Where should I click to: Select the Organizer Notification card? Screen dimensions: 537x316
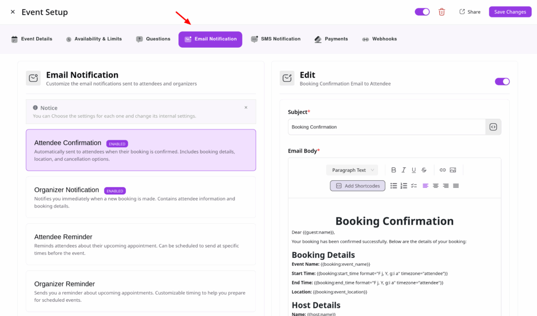tap(141, 197)
